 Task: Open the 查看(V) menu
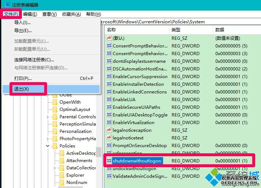(x=49, y=14)
